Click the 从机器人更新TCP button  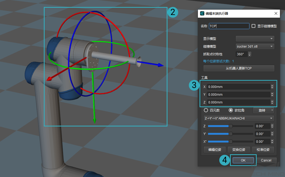pos(239,68)
